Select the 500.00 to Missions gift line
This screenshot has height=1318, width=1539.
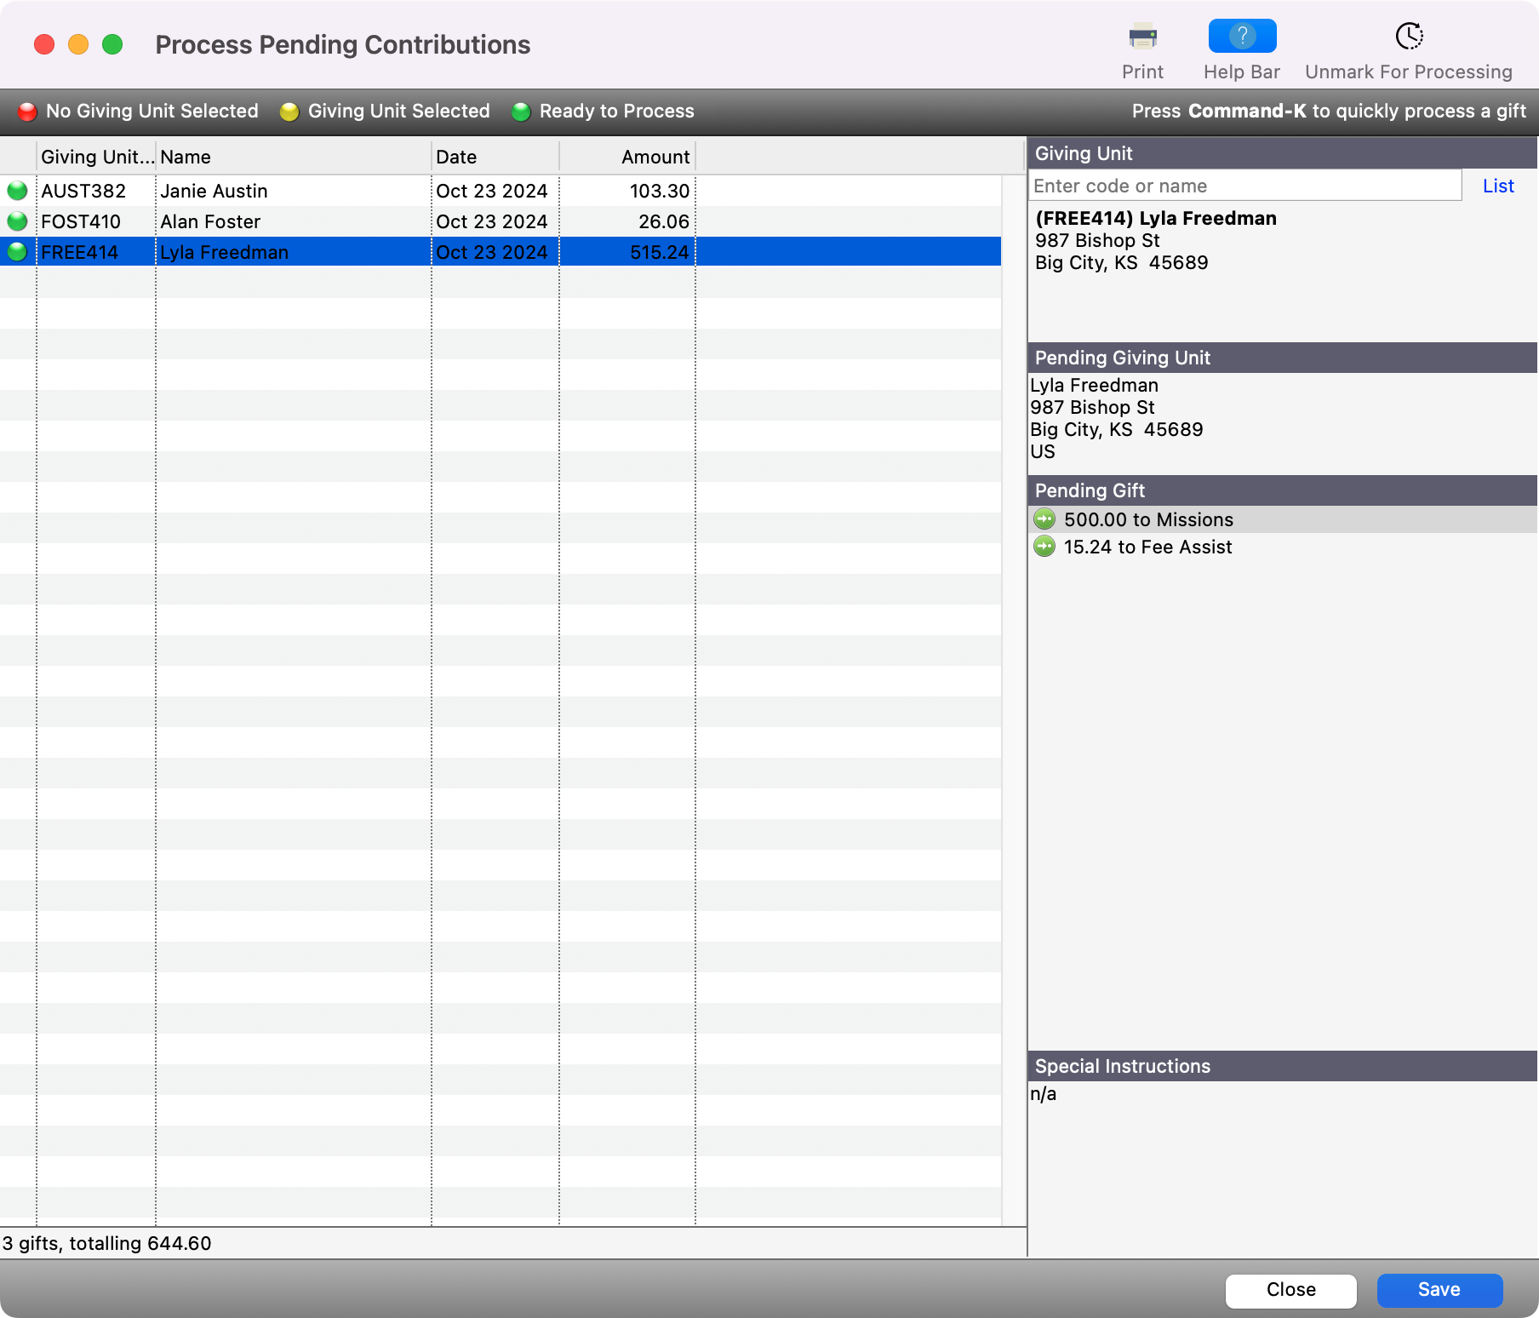tap(1148, 519)
